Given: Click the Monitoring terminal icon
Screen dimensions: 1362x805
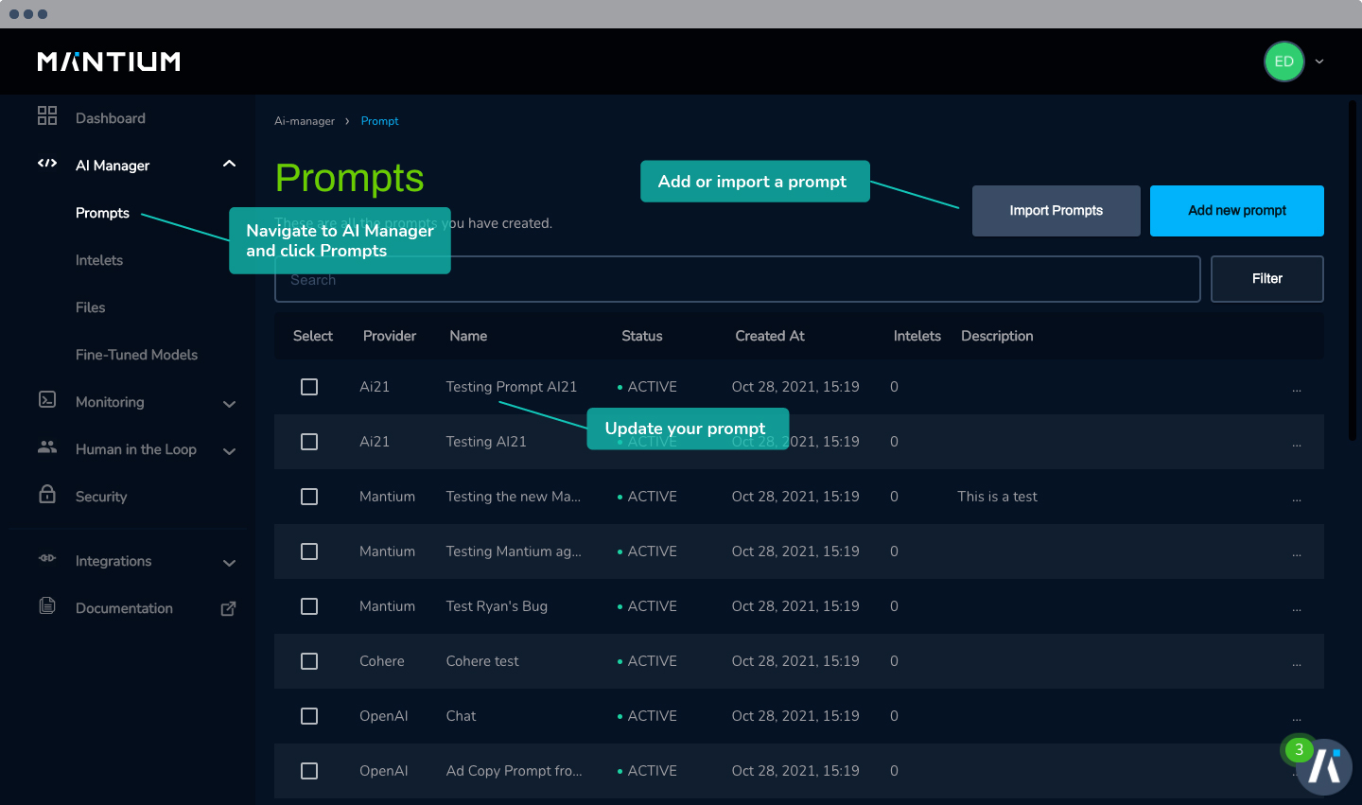Looking at the screenshot, I should tap(47, 399).
